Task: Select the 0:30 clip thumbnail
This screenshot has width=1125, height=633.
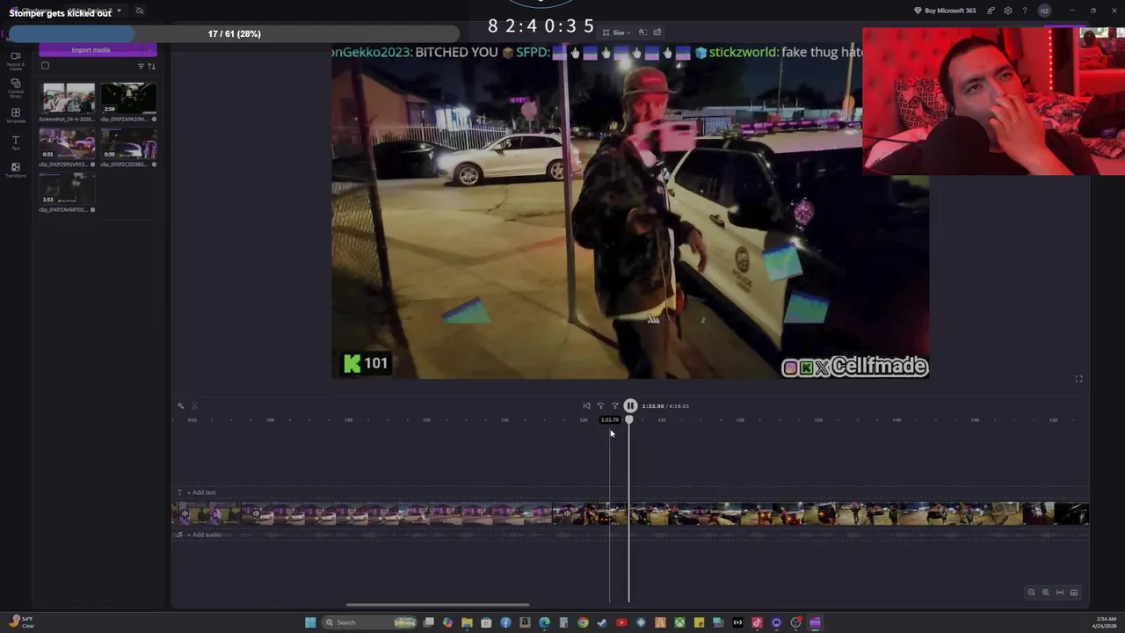Action: (128, 143)
